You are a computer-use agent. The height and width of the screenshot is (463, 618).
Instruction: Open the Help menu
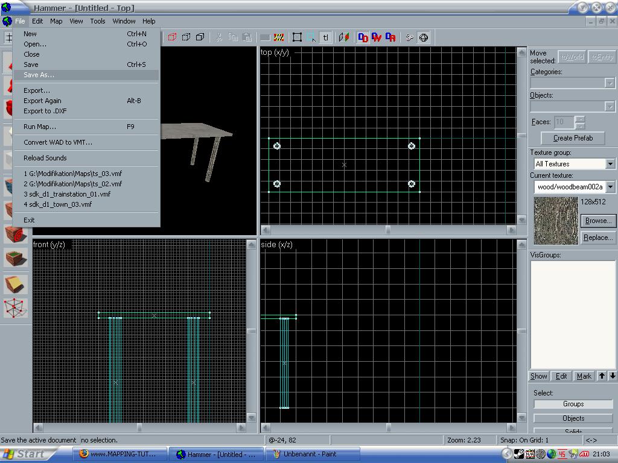click(x=148, y=21)
